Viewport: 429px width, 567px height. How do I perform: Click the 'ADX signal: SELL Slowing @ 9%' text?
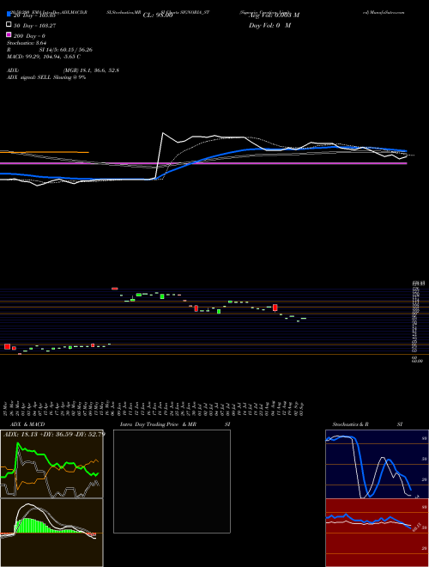coord(46,77)
